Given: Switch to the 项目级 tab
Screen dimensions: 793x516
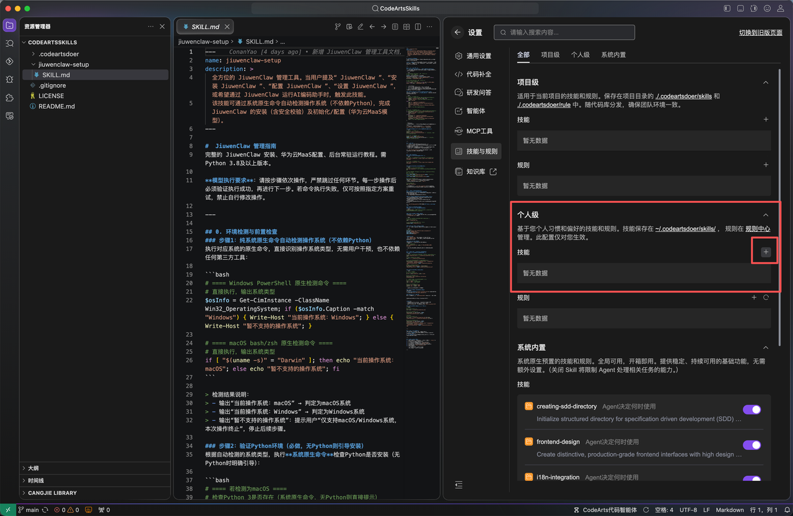Looking at the screenshot, I should coord(550,55).
